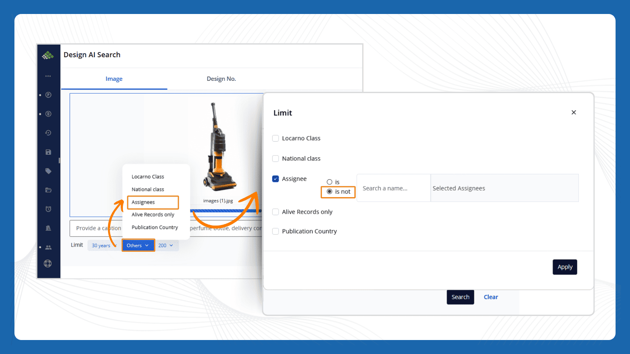Check the Publication Country checkbox

(x=276, y=231)
